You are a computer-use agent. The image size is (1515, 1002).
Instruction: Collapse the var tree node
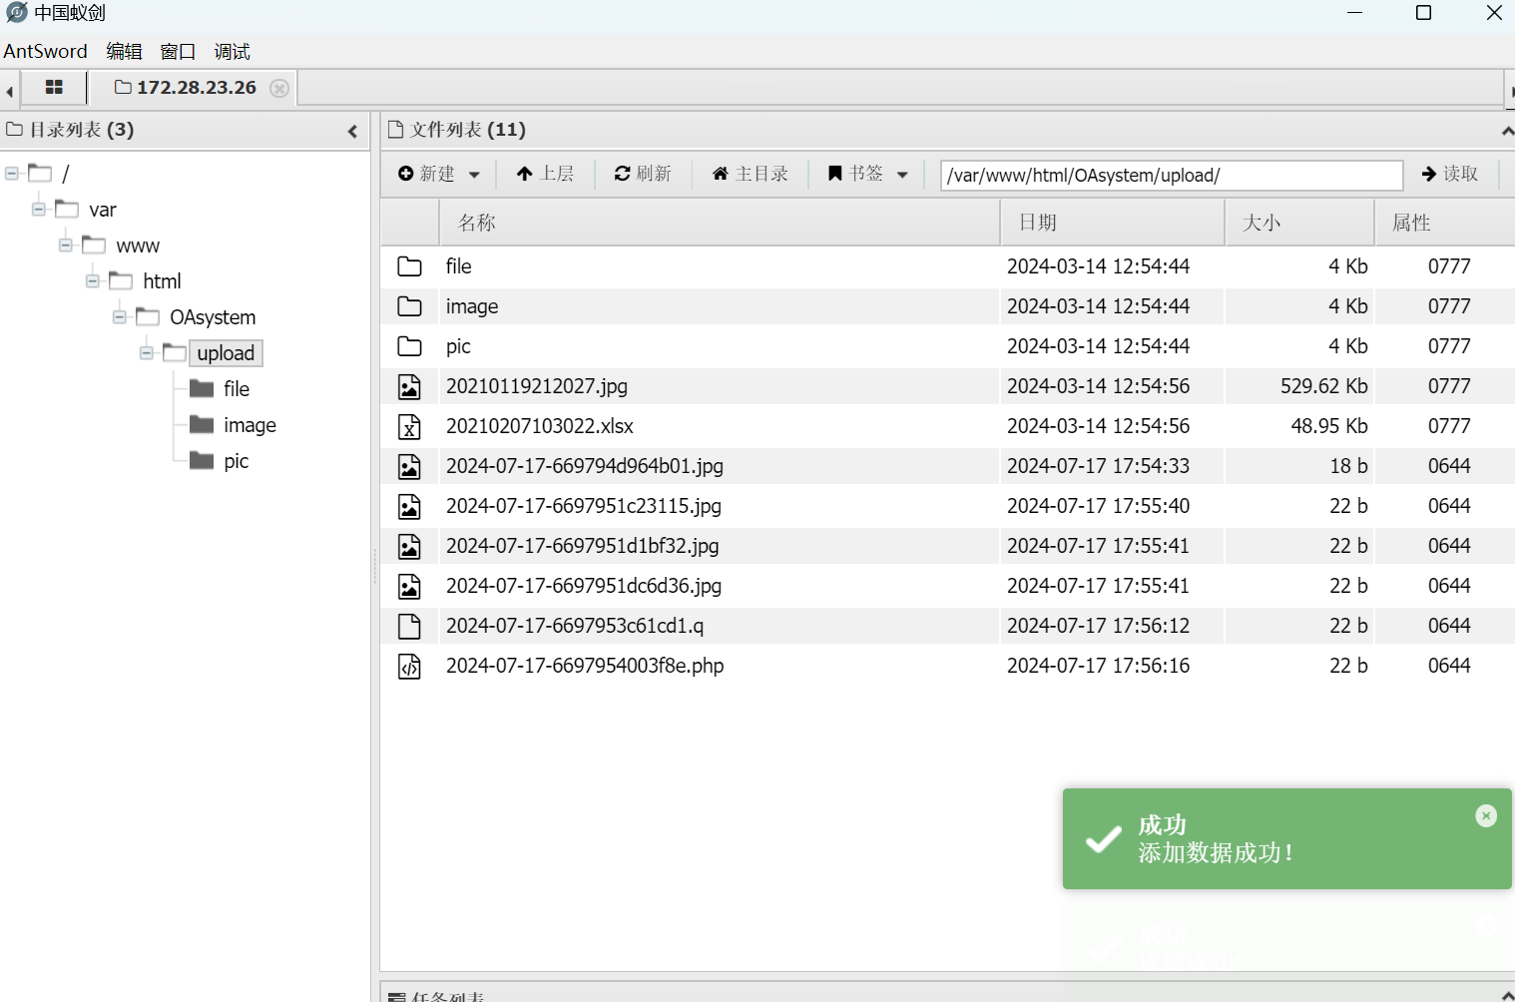coord(39,210)
